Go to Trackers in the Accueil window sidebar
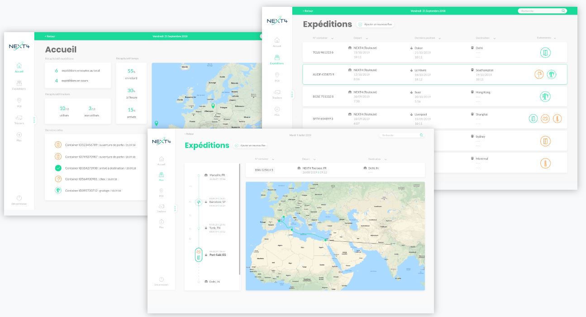 19,120
